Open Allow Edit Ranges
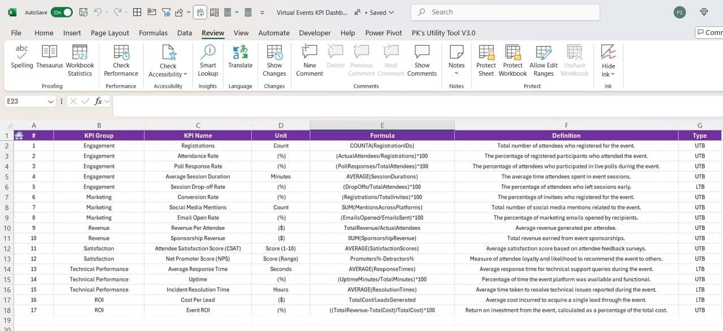The image size is (723, 331). pyautogui.click(x=543, y=60)
